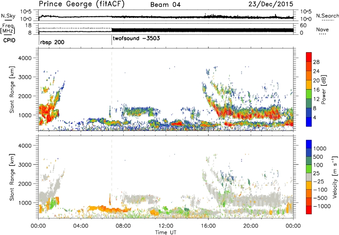Click the blue bottom of the Power color bar

coord(309,122)
